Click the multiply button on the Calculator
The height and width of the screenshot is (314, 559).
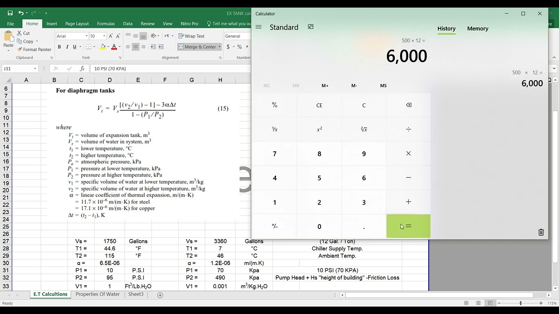click(x=408, y=154)
